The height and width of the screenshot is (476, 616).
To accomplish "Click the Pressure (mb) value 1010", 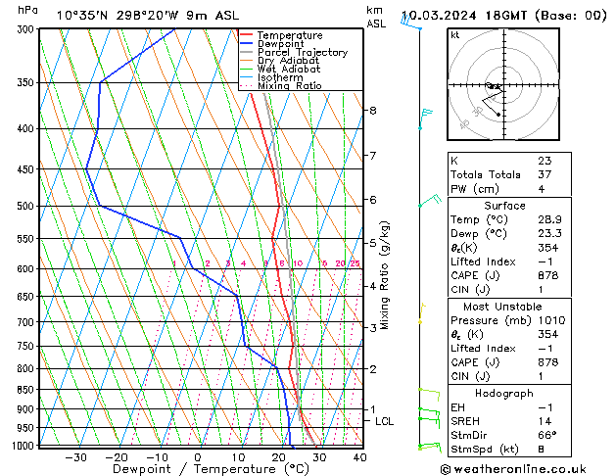I will [x=551, y=320].
